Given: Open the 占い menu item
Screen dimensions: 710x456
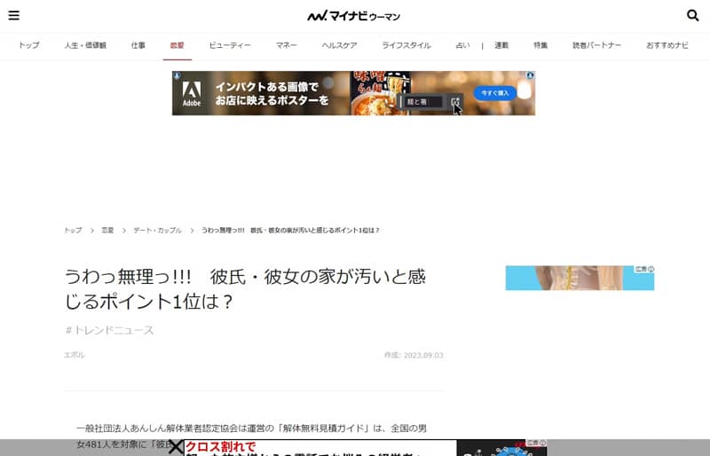Looking at the screenshot, I should (x=462, y=45).
